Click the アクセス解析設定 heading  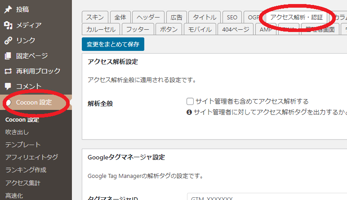coord(113,62)
